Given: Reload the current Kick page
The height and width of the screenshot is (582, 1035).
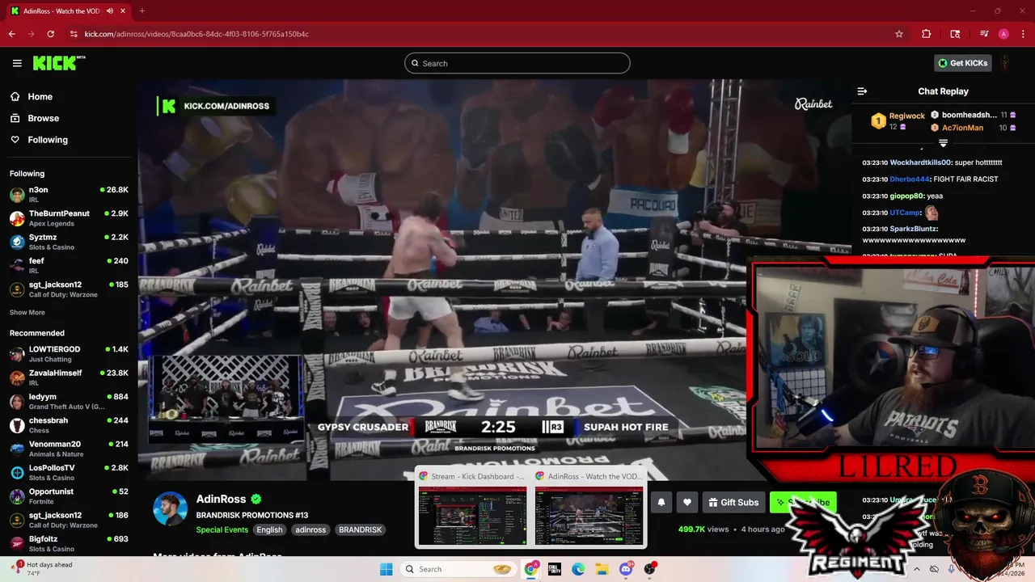Looking at the screenshot, I should coord(51,34).
